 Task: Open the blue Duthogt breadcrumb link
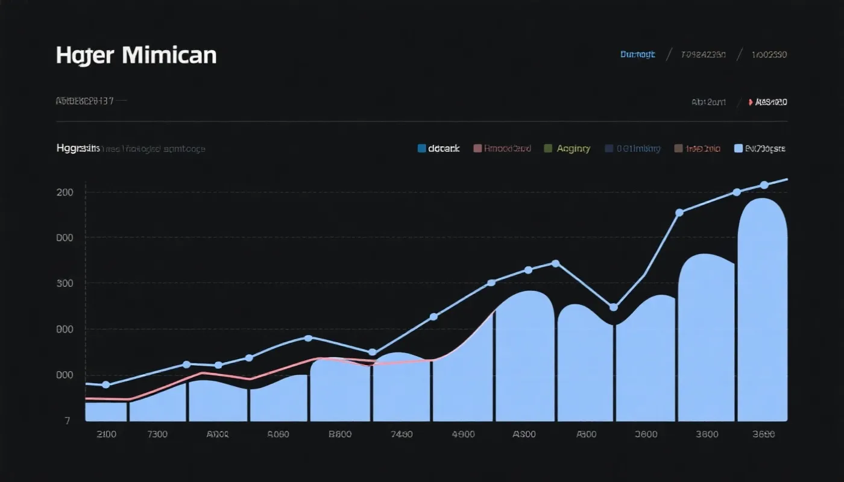(x=637, y=55)
